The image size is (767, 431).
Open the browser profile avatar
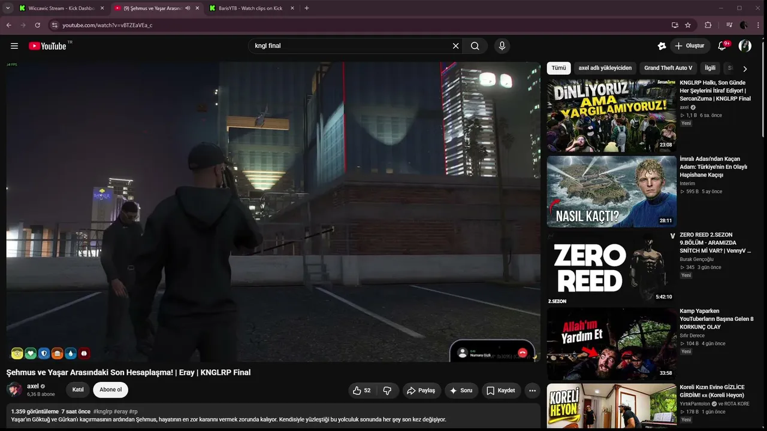pyautogui.click(x=744, y=25)
